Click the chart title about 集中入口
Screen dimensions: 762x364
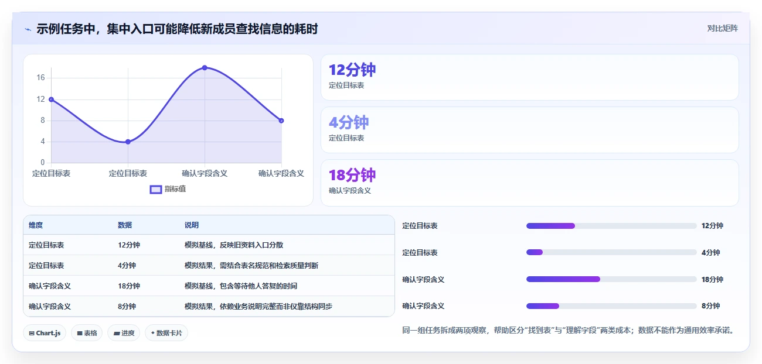tap(177, 29)
